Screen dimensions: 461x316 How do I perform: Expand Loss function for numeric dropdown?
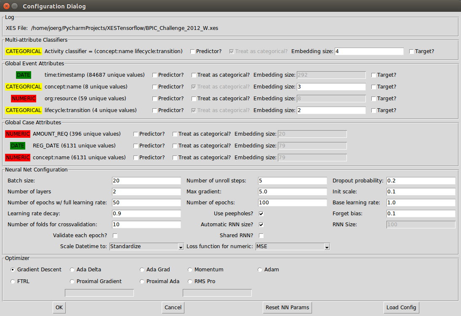pos(292,246)
